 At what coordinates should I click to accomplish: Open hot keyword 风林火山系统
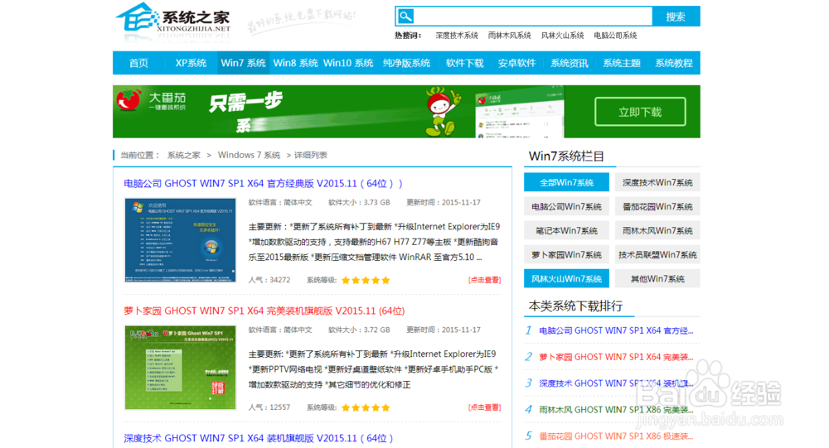(563, 36)
